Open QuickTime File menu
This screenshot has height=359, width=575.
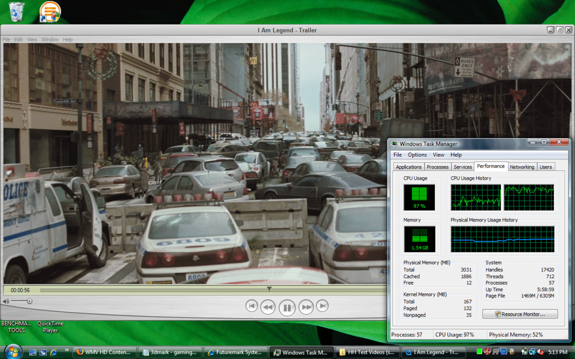point(6,40)
